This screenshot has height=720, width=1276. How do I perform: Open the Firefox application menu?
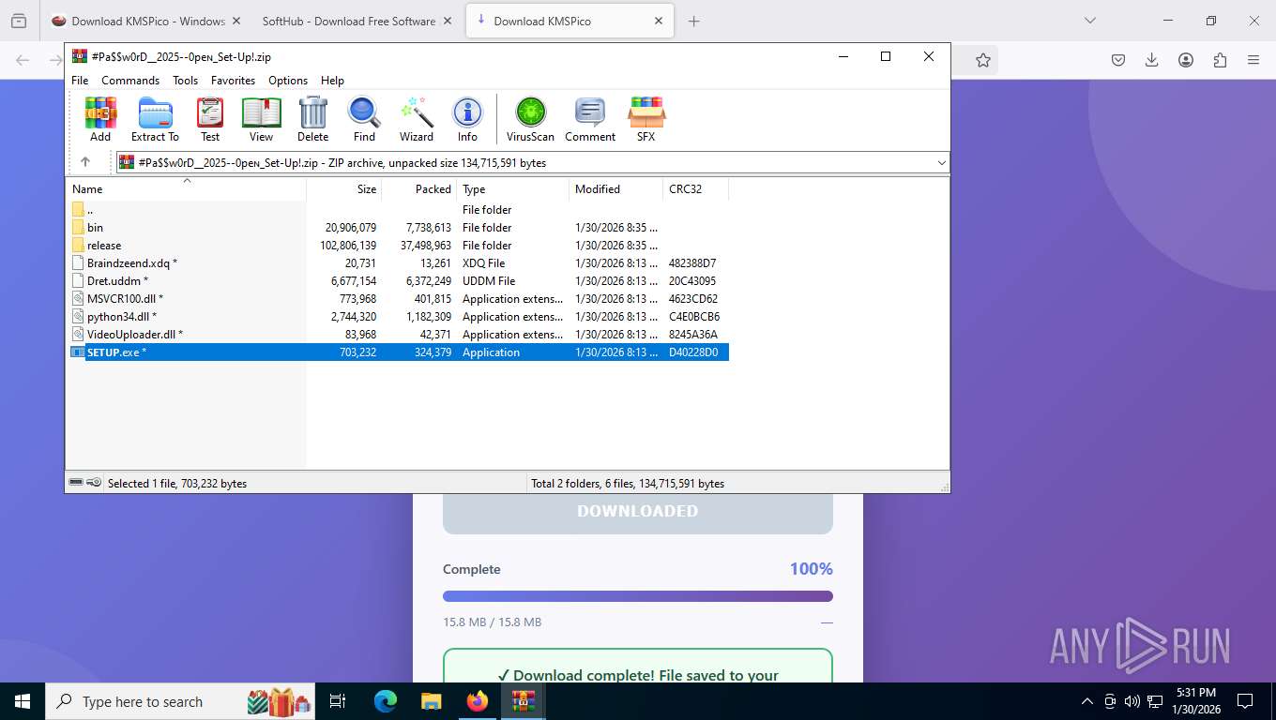click(x=1253, y=60)
